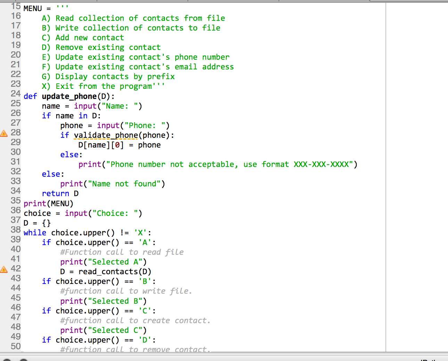Click the underlined validate_phone function call
The width and height of the screenshot is (448, 361).
(x=105, y=135)
